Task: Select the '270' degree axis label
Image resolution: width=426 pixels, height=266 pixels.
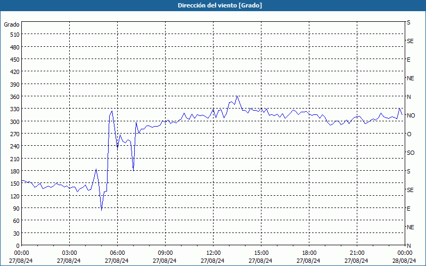Action: click(x=15, y=134)
